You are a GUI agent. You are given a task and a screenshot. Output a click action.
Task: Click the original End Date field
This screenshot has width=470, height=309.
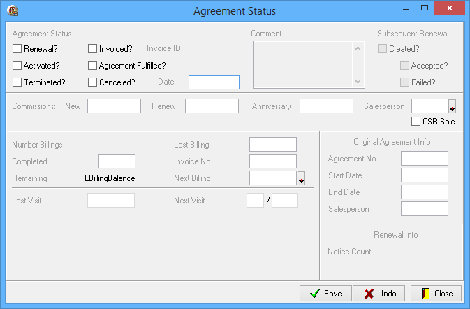[425, 192]
